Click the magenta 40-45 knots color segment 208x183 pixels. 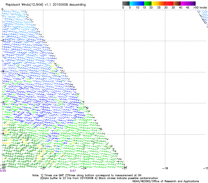tap(184, 3)
